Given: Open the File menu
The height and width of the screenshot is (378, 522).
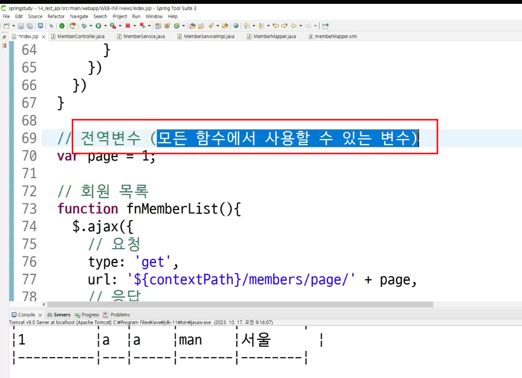Looking at the screenshot, I should [6, 16].
